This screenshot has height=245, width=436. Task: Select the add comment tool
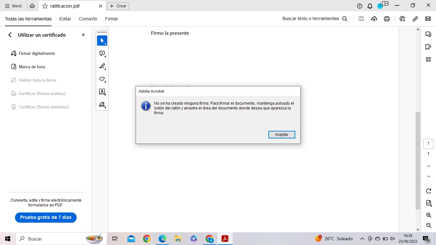[x=102, y=53]
